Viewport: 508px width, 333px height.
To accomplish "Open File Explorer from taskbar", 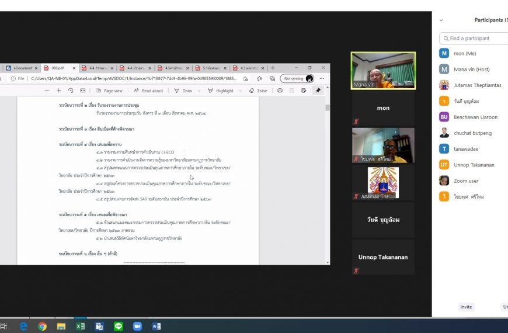I will pyautogui.click(x=61, y=326).
